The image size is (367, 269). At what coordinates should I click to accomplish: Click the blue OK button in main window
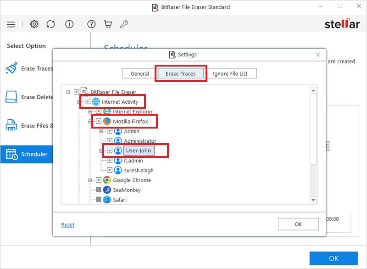coord(334,258)
